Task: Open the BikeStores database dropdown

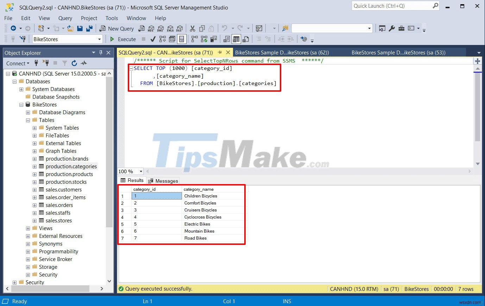Action: 99,39
